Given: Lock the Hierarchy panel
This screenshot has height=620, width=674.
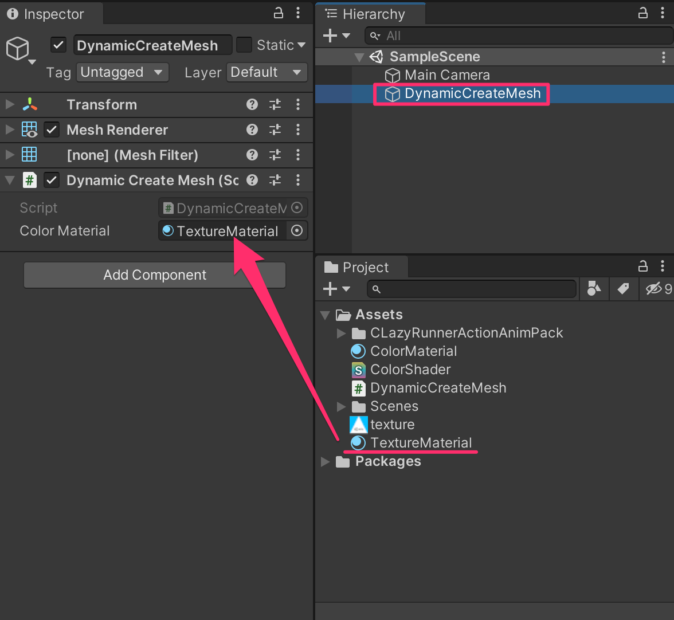Looking at the screenshot, I should coord(642,13).
